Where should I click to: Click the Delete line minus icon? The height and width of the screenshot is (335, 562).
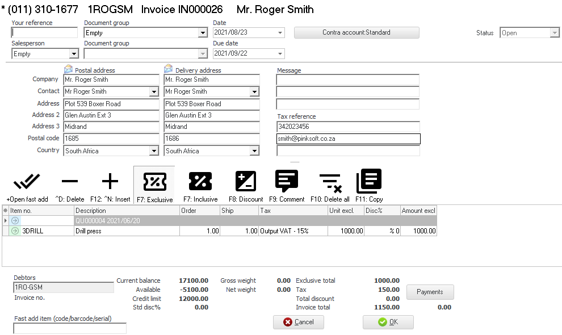click(70, 182)
